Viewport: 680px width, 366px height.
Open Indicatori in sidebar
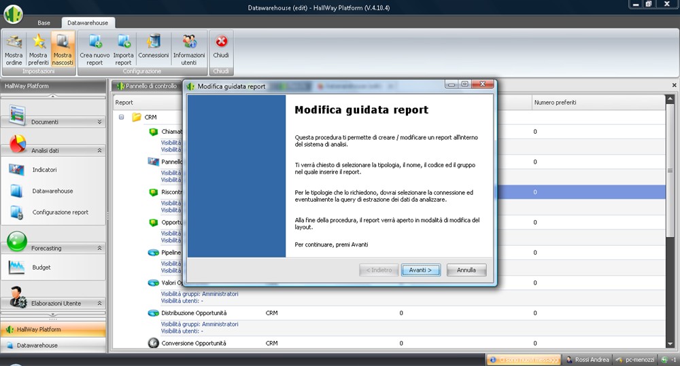[44, 170]
